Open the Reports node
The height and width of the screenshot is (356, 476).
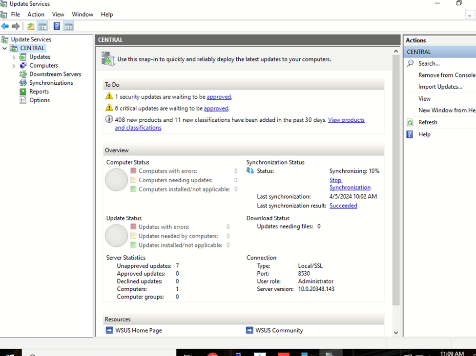39,92
